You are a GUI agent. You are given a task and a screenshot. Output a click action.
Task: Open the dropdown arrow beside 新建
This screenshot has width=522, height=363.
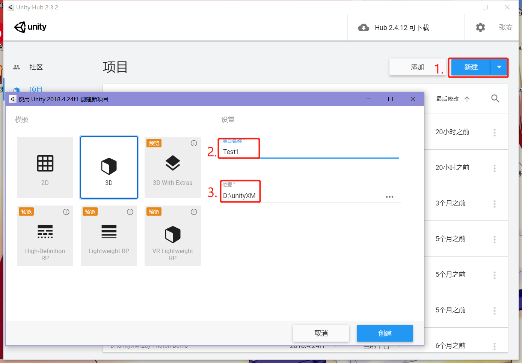[499, 67]
